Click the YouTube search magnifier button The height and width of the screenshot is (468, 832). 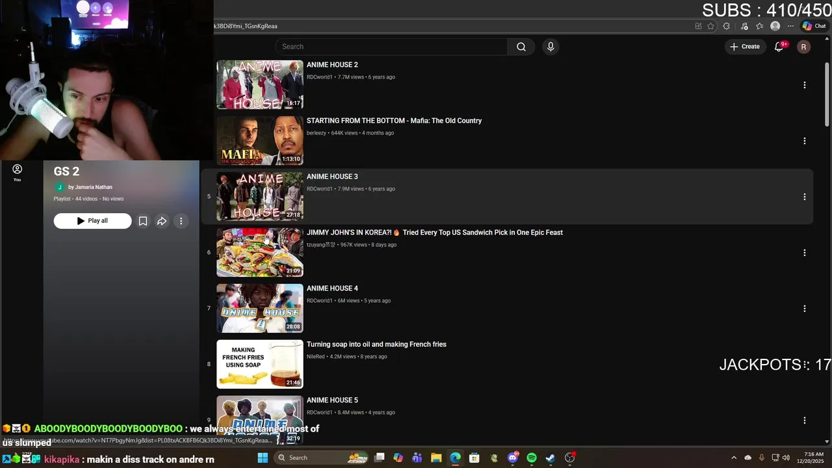[521, 47]
